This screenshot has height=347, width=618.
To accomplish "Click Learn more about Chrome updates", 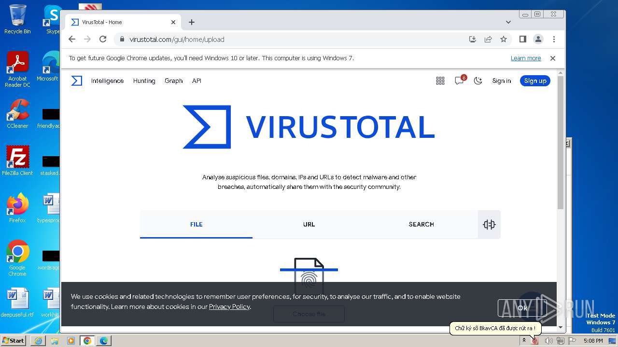I will click(526, 58).
